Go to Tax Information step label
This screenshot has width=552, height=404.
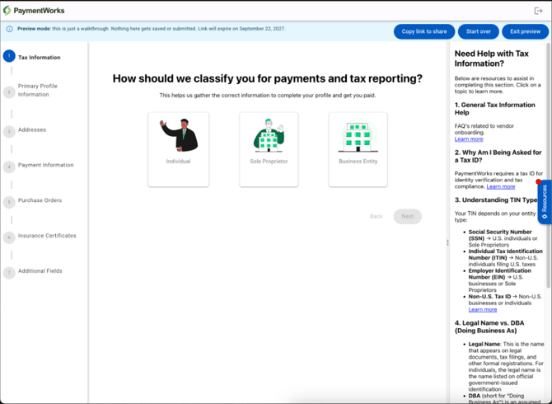pyautogui.click(x=39, y=58)
